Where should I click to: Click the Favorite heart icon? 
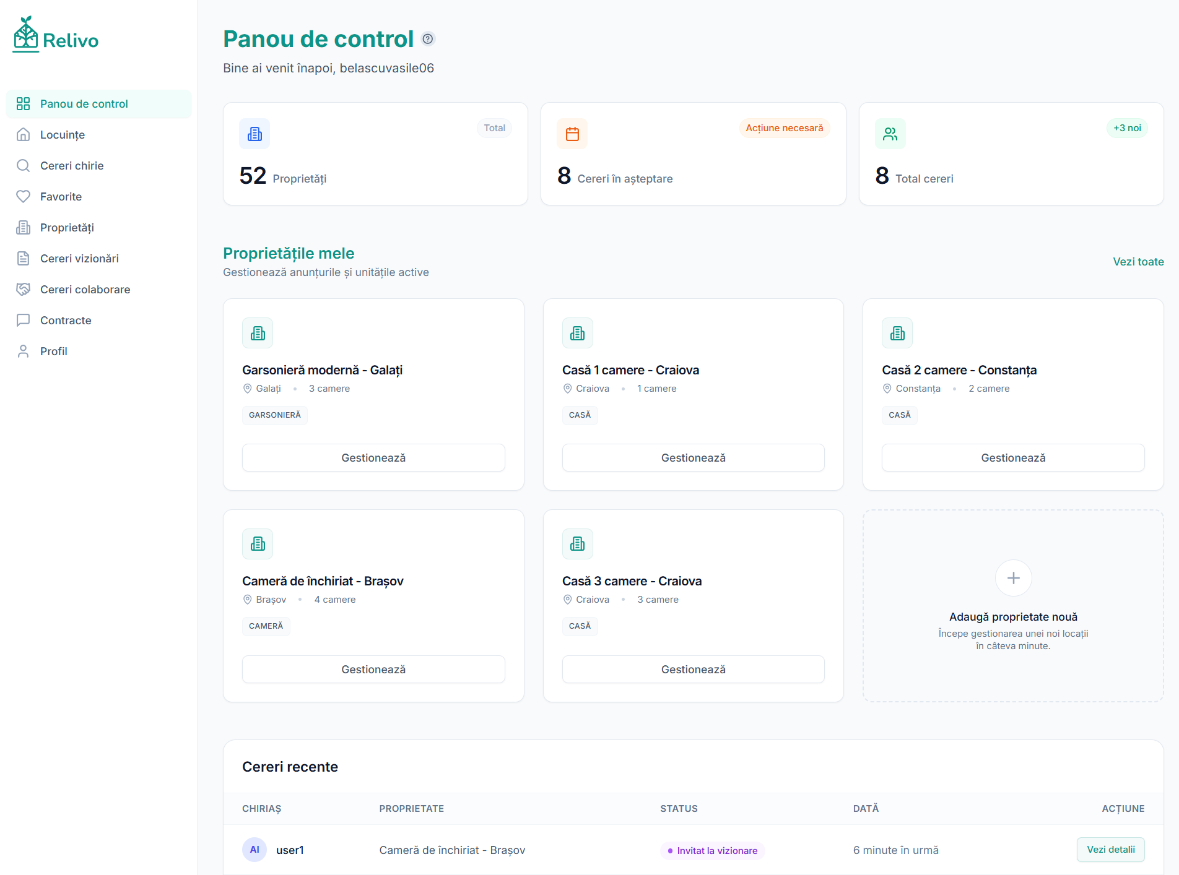coord(24,196)
